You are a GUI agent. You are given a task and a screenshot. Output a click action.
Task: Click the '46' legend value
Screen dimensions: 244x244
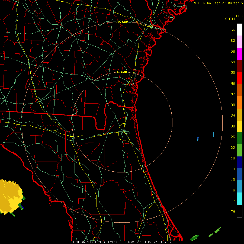coord(233,84)
